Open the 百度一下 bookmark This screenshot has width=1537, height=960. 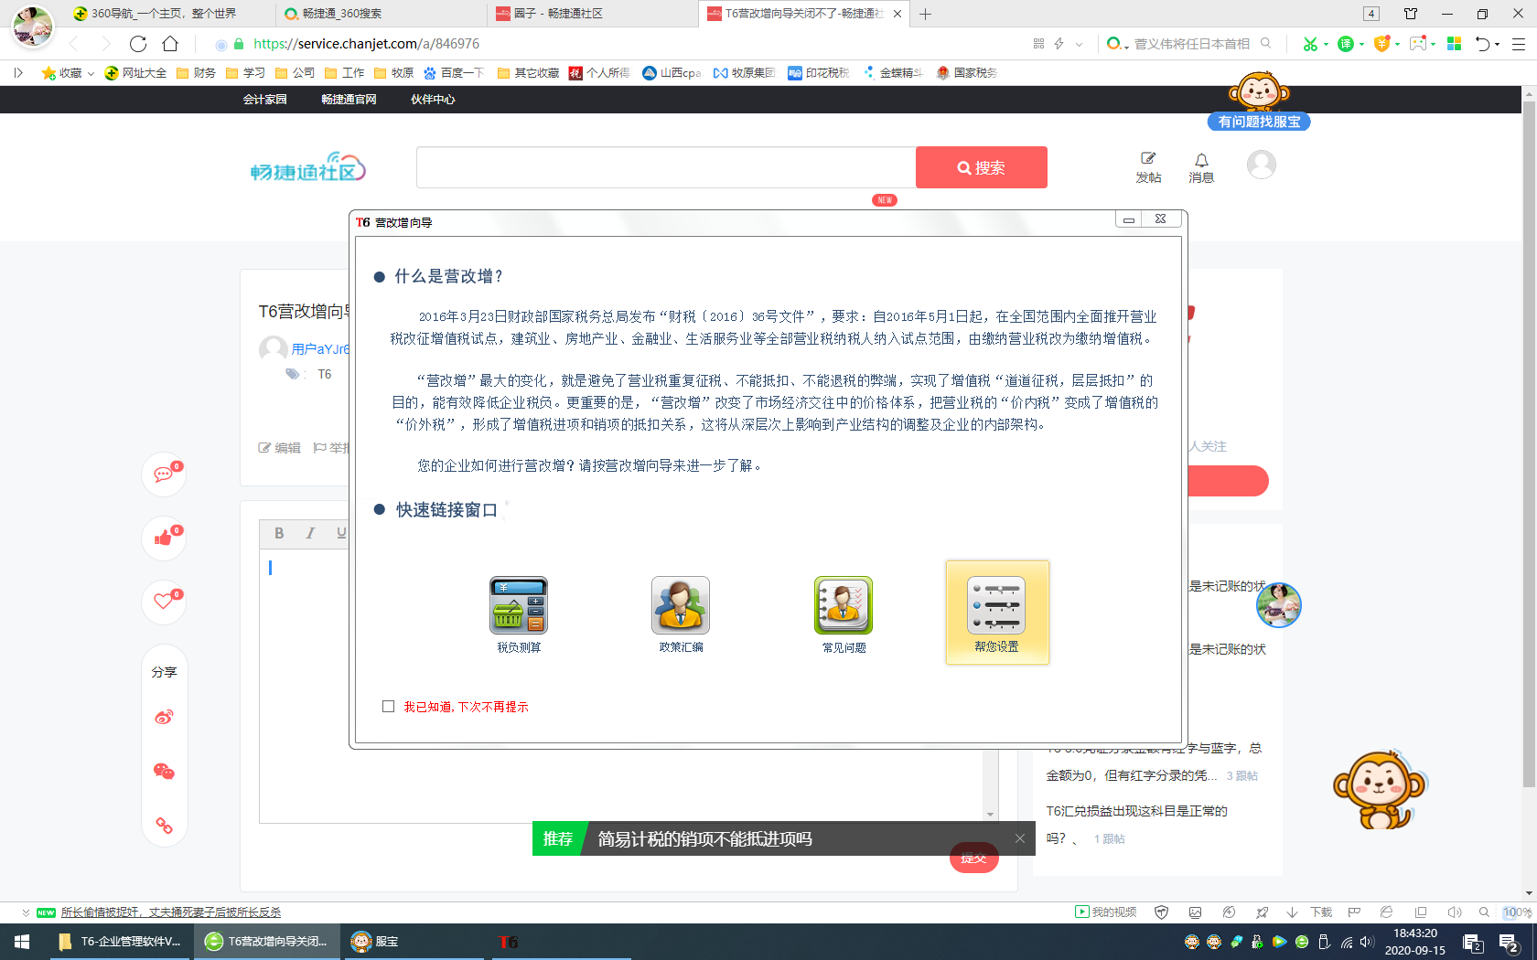[x=454, y=73]
